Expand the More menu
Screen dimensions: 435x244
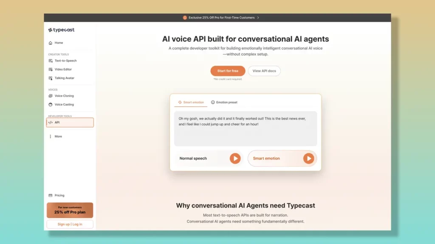(56, 136)
